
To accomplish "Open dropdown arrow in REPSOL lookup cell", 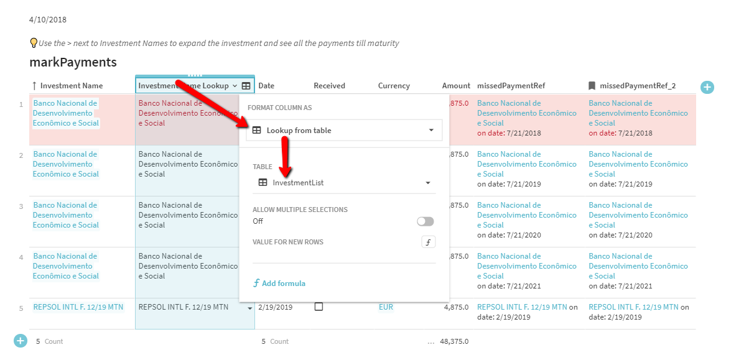I will 250,308.
